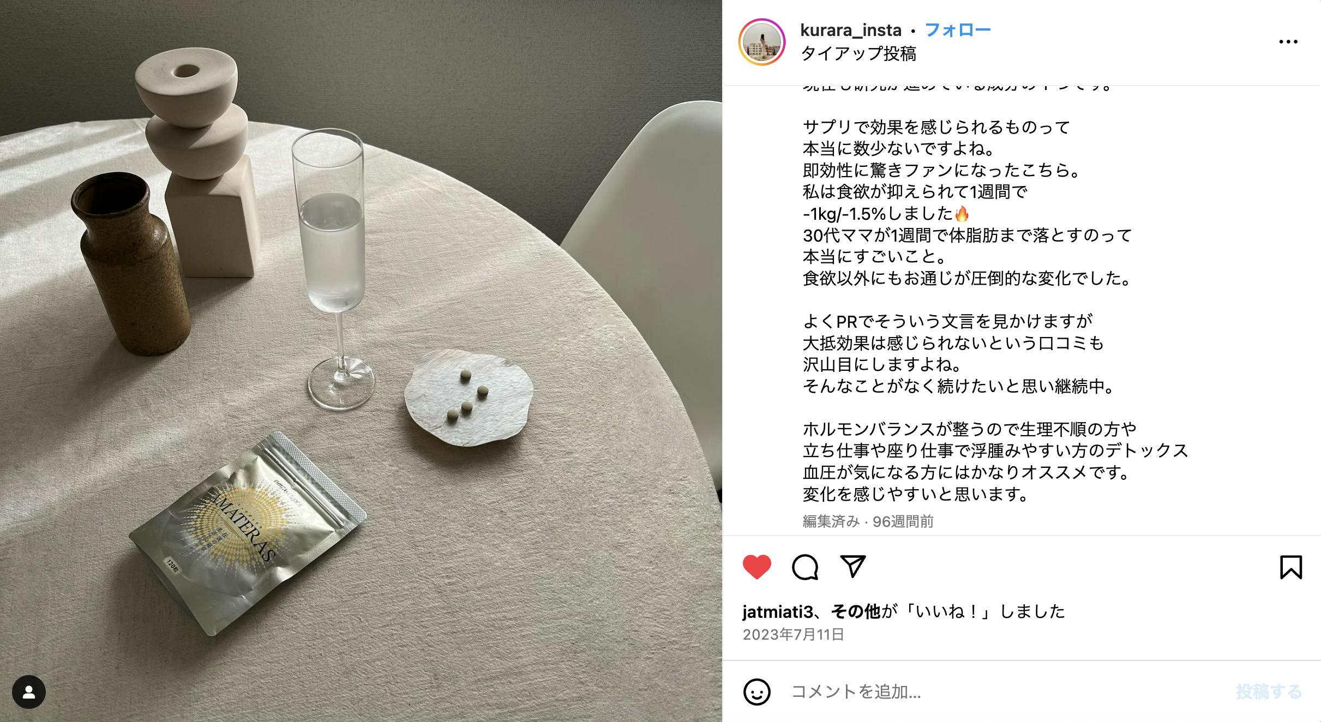Click the タイアップ投稿 label
The image size is (1321, 722).
click(858, 53)
